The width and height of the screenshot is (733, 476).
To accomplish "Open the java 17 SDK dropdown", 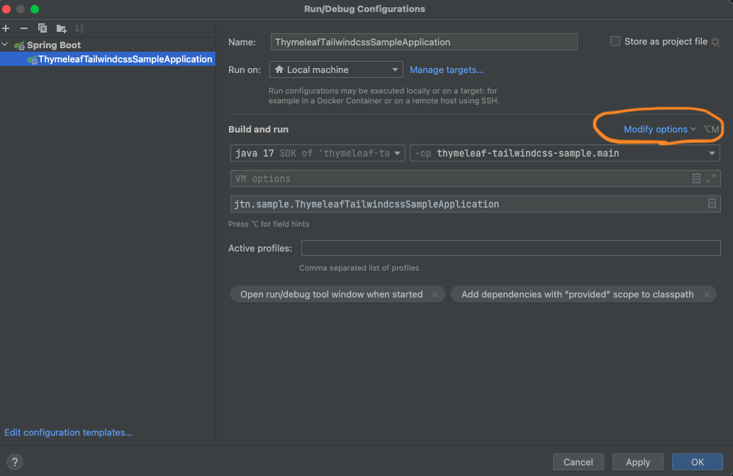I will [318, 153].
